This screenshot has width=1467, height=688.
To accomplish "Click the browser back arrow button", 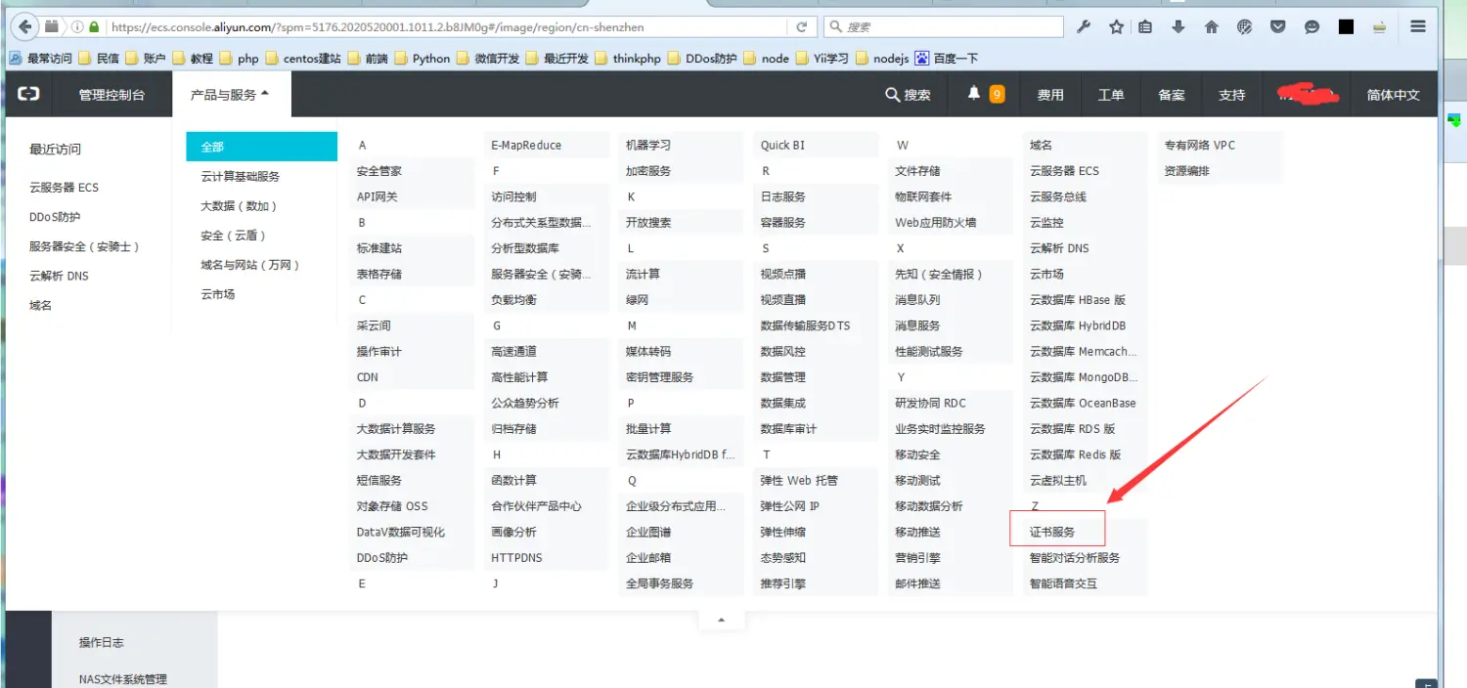I will (23, 26).
